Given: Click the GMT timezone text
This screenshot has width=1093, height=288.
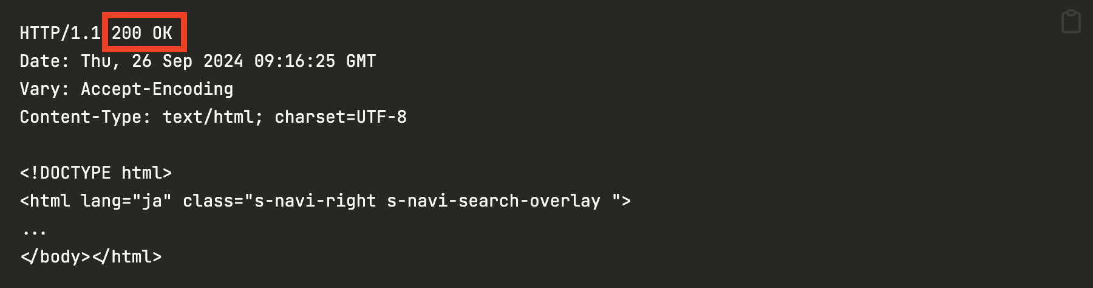Looking at the screenshot, I should [361, 61].
